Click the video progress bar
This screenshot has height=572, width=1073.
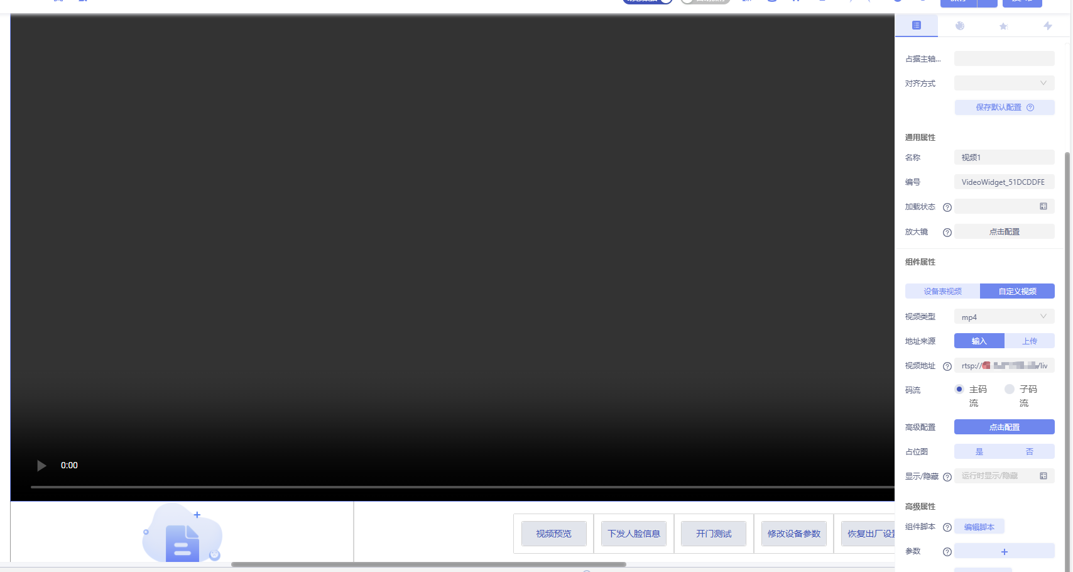pos(462,487)
